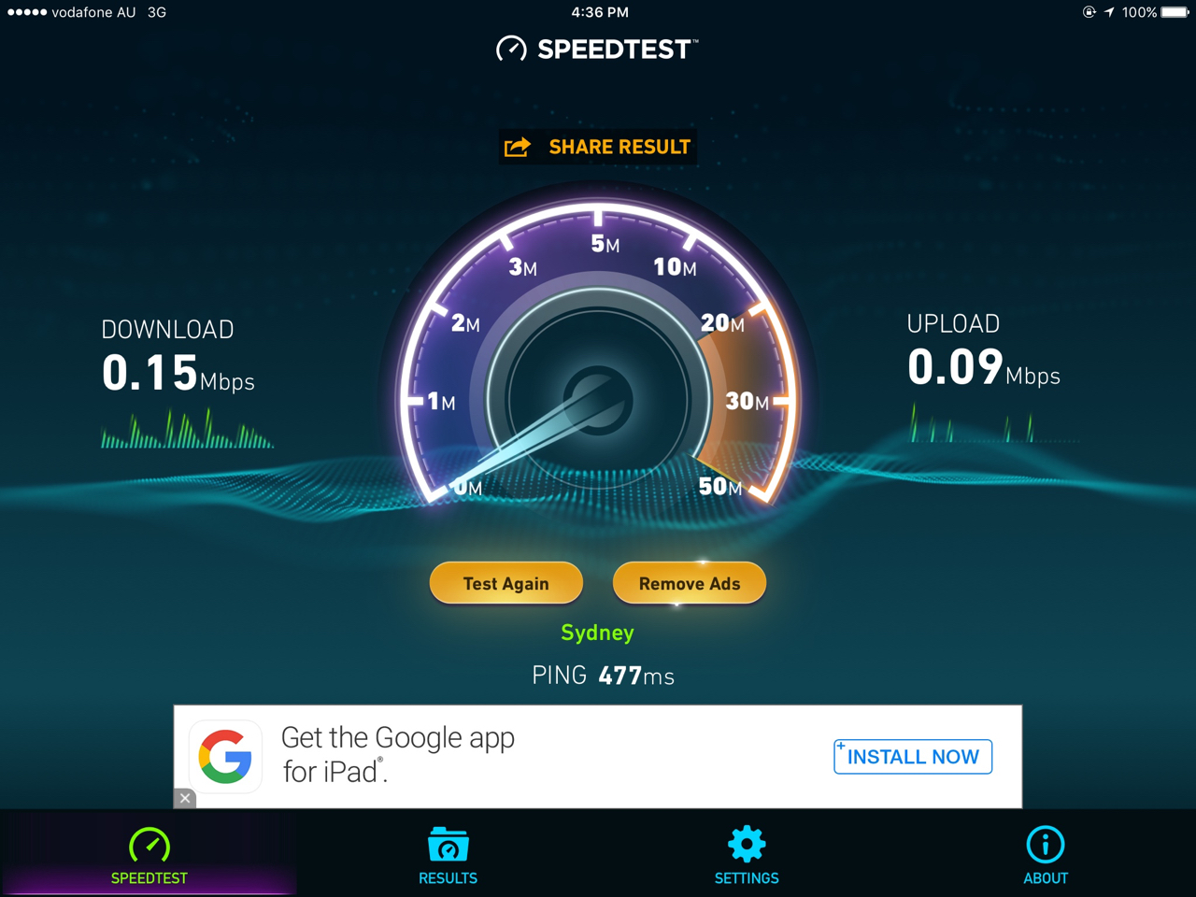The width and height of the screenshot is (1196, 897).
Task: Click the Remove Ads button
Action: (x=690, y=583)
